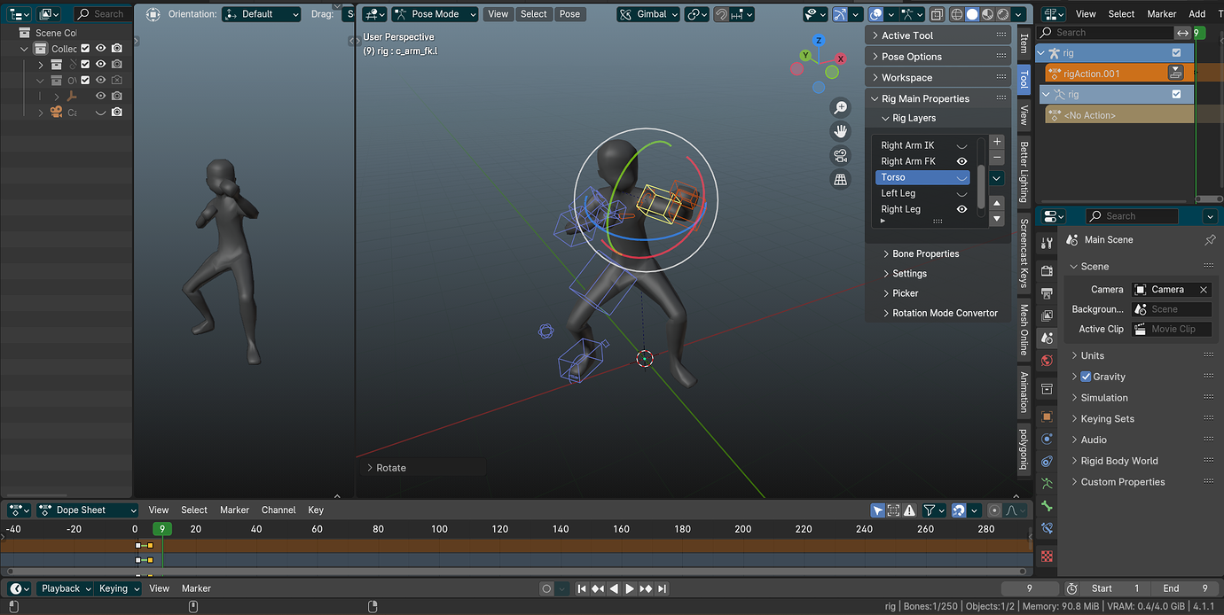
Task: Toggle Only Show Selected in Dope Sheet
Action: tap(878, 510)
